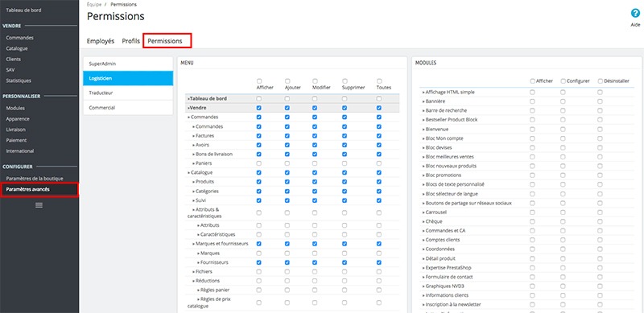
Task: Collapse sidebar using hamburger menu icon
Action: tap(39, 205)
